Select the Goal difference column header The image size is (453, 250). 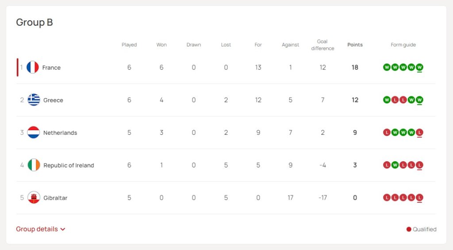[x=322, y=45]
